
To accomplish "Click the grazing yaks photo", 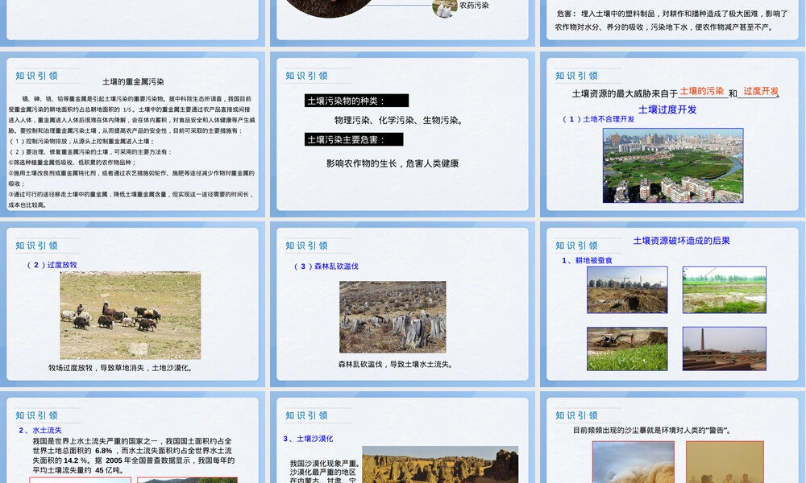I will tap(131, 315).
